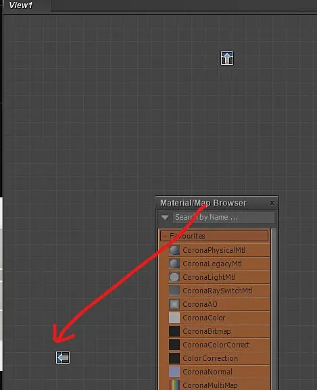Screen dimensions: 317x390
Task: Click the CoronaLightMtl sphere icon
Action: pos(174,277)
